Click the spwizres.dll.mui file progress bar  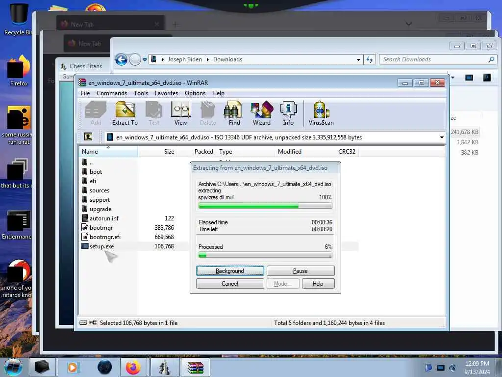[265, 206]
